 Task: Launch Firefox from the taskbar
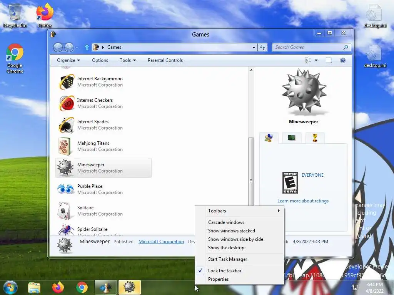58,287
